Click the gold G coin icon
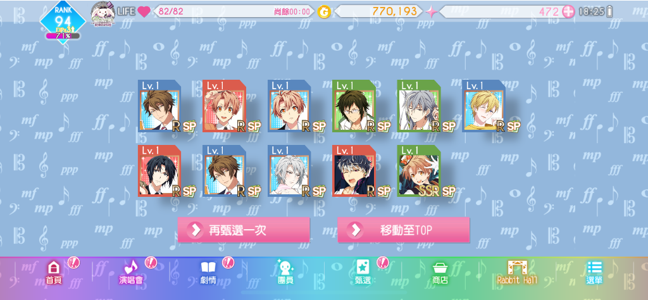This screenshot has height=300, width=648. coord(325,12)
